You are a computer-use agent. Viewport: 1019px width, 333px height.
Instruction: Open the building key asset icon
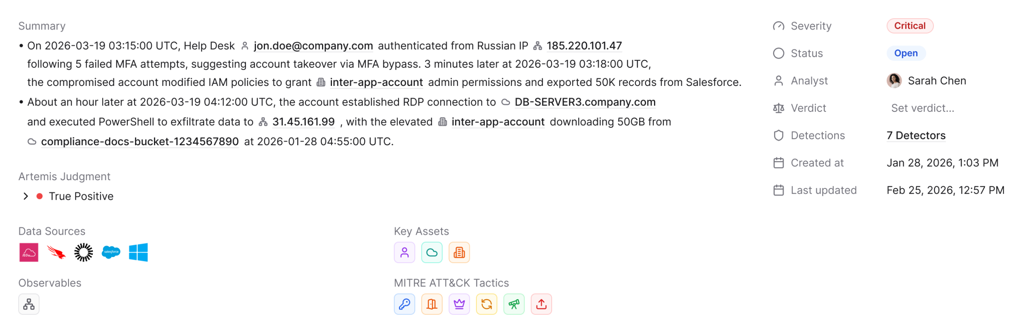coord(459,252)
